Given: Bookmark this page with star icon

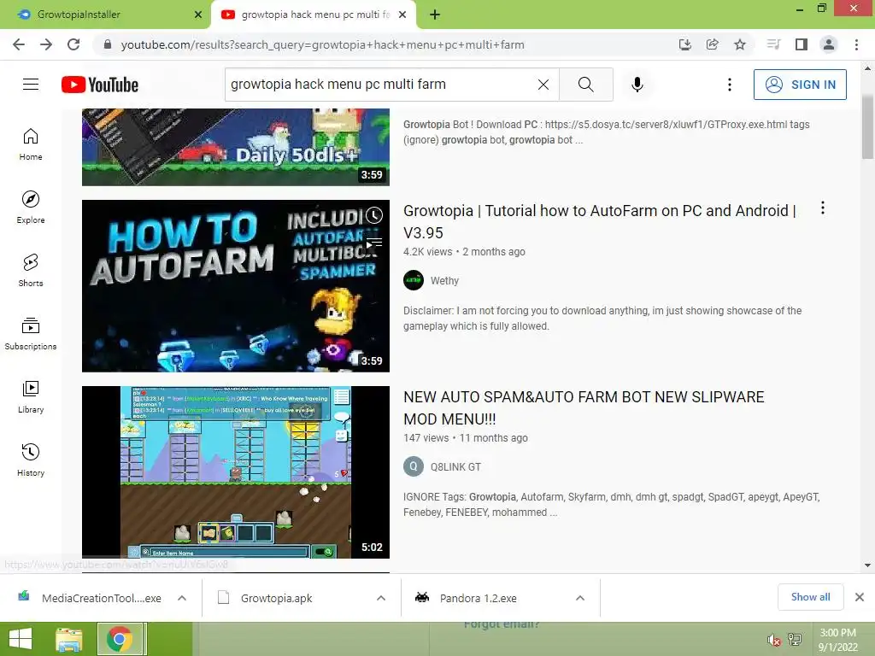Looking at the screenshot, I should [x=740, y=44].
